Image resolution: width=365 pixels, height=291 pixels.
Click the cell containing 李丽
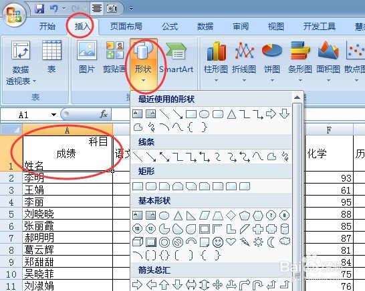pyautogui.click(x=68, y=202)
